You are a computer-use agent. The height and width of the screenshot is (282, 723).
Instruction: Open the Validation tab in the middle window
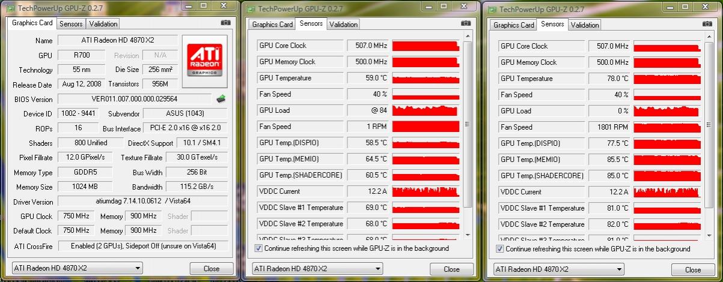click(343, 25)
